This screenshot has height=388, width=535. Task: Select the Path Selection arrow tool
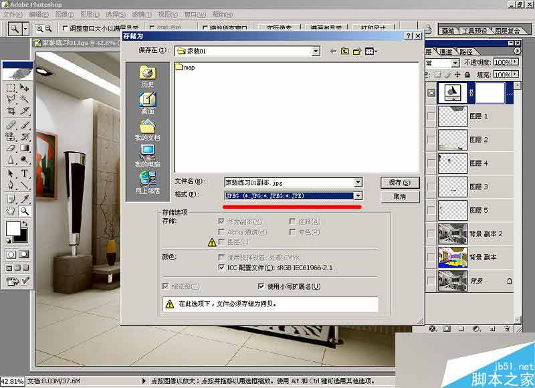(11, 173)
